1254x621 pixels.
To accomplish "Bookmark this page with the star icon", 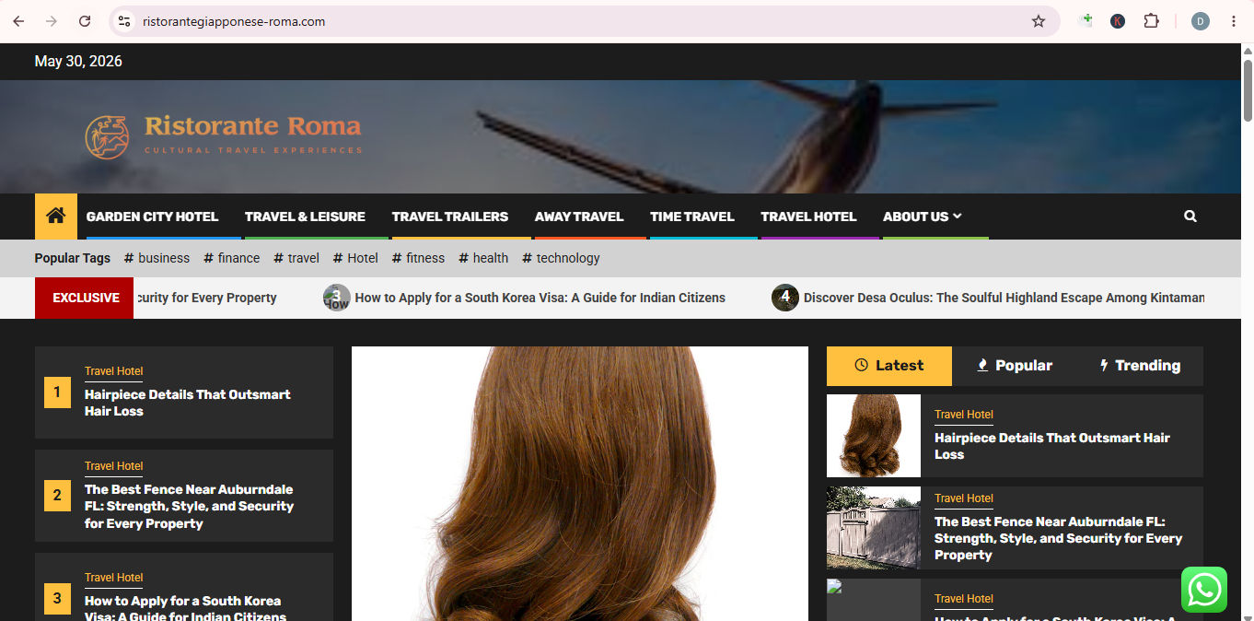I will (1039, 21).
